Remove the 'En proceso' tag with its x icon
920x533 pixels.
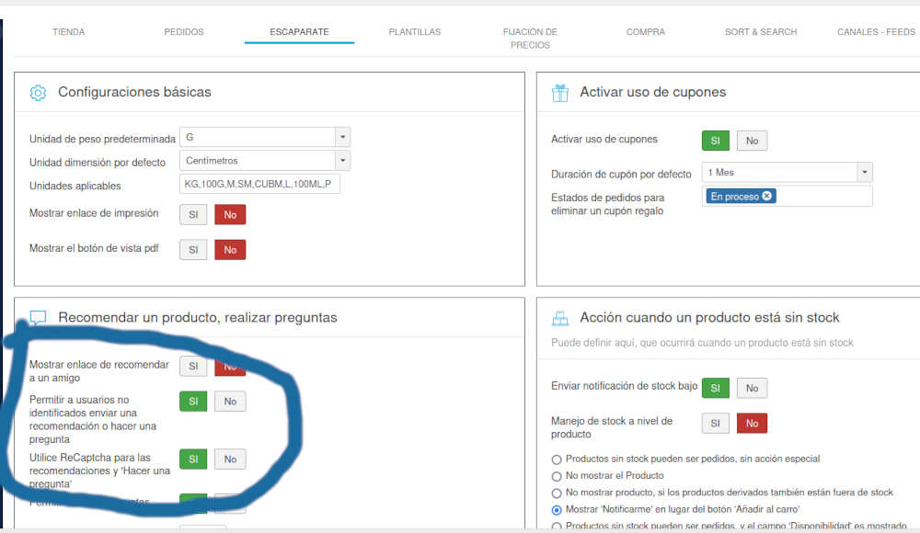pos(767,196)
